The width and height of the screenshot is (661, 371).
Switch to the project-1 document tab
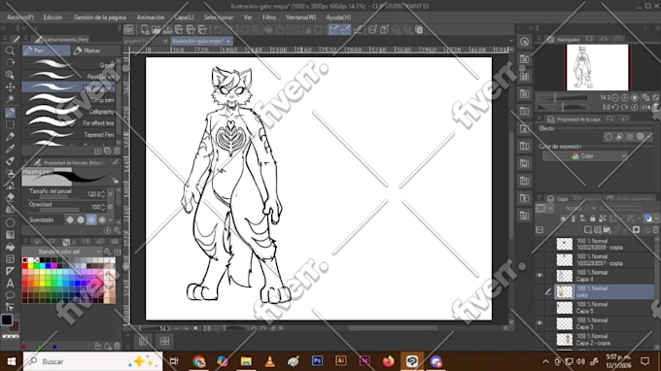[145, 41]
